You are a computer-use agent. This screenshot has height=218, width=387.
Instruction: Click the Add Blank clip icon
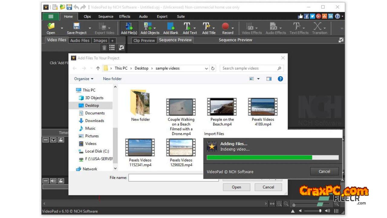click(171, 27)
